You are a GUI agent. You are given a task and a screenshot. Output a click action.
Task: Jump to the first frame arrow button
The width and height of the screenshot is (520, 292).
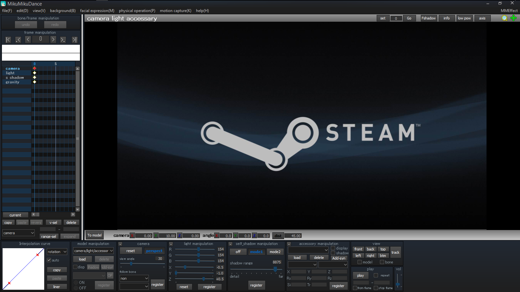pos(8,40)
